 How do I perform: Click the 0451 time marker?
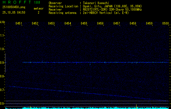click(19, 24)
